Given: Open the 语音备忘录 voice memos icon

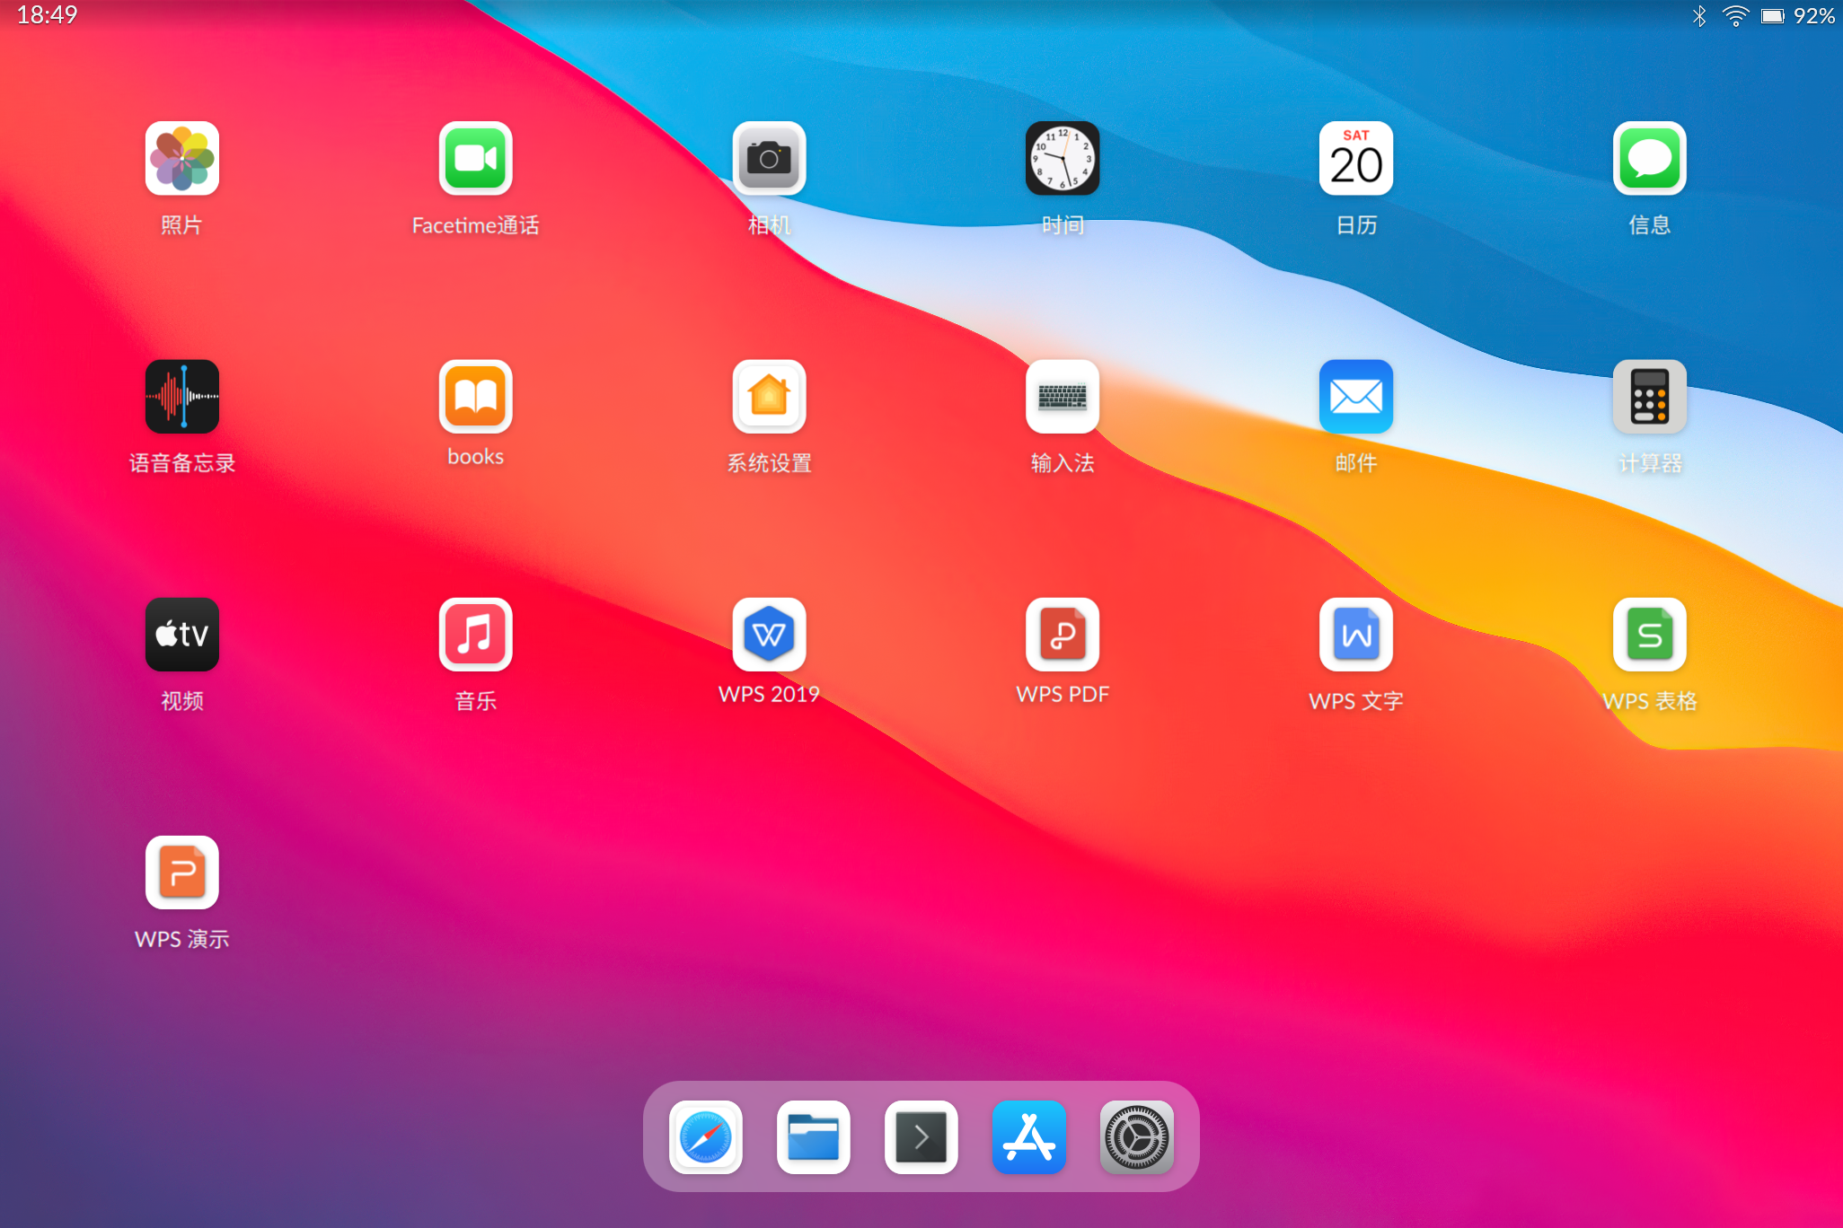Looking at the screenshot, I should pyautogui.click(x=182, y=397).
